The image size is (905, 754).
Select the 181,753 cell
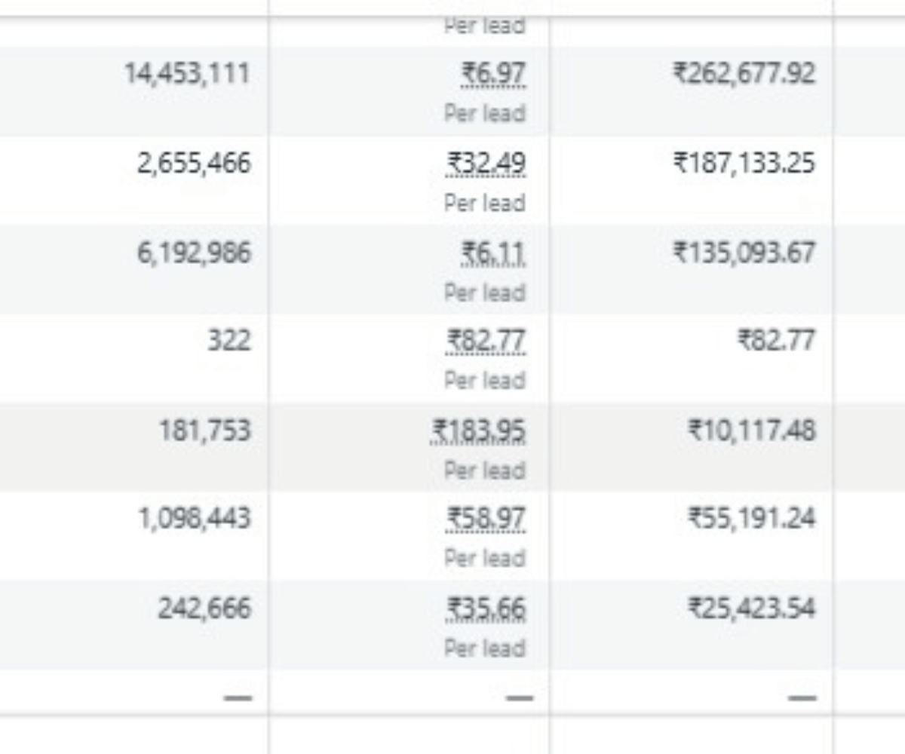coord(204,431)
